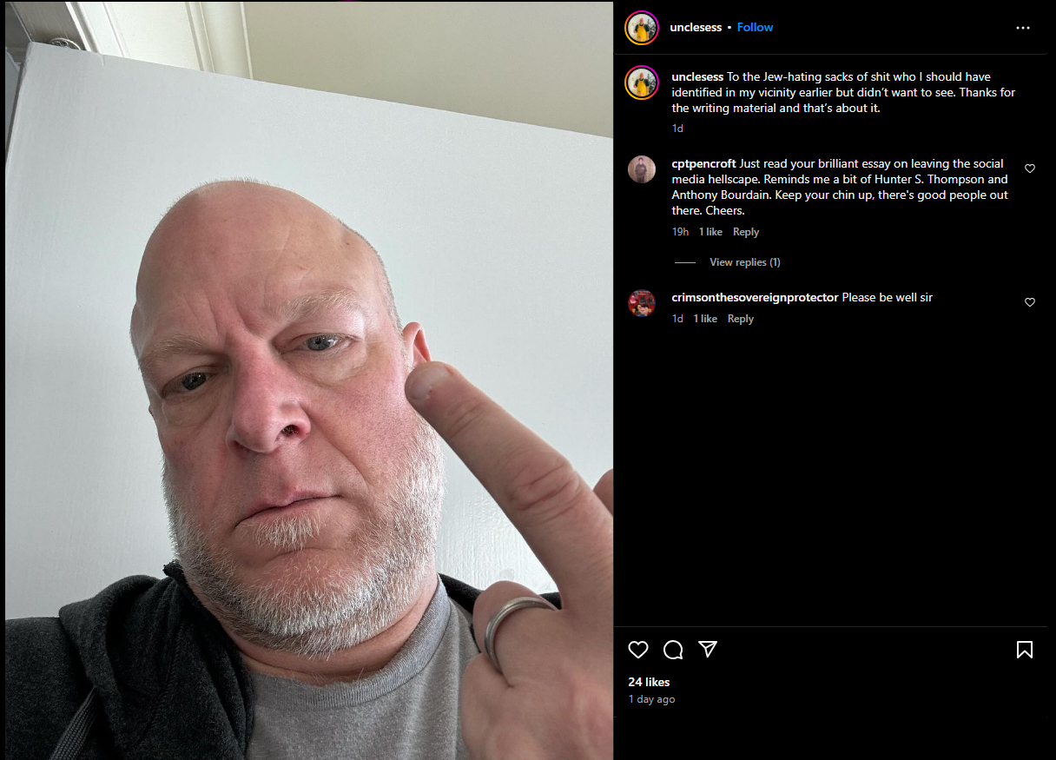
Task: Save the post with the bookmark icon
Action: (1025, 650)
